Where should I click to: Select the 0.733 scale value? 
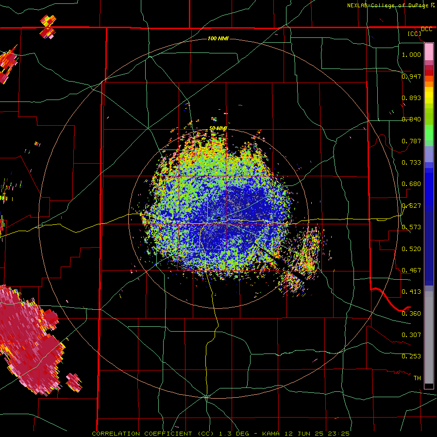[x=411, y=163]
